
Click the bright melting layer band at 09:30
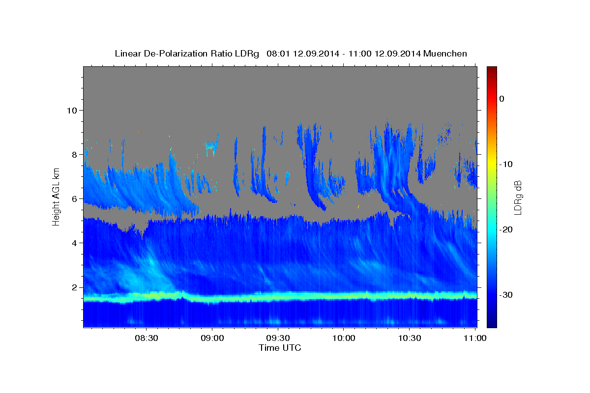coord(277,297)
